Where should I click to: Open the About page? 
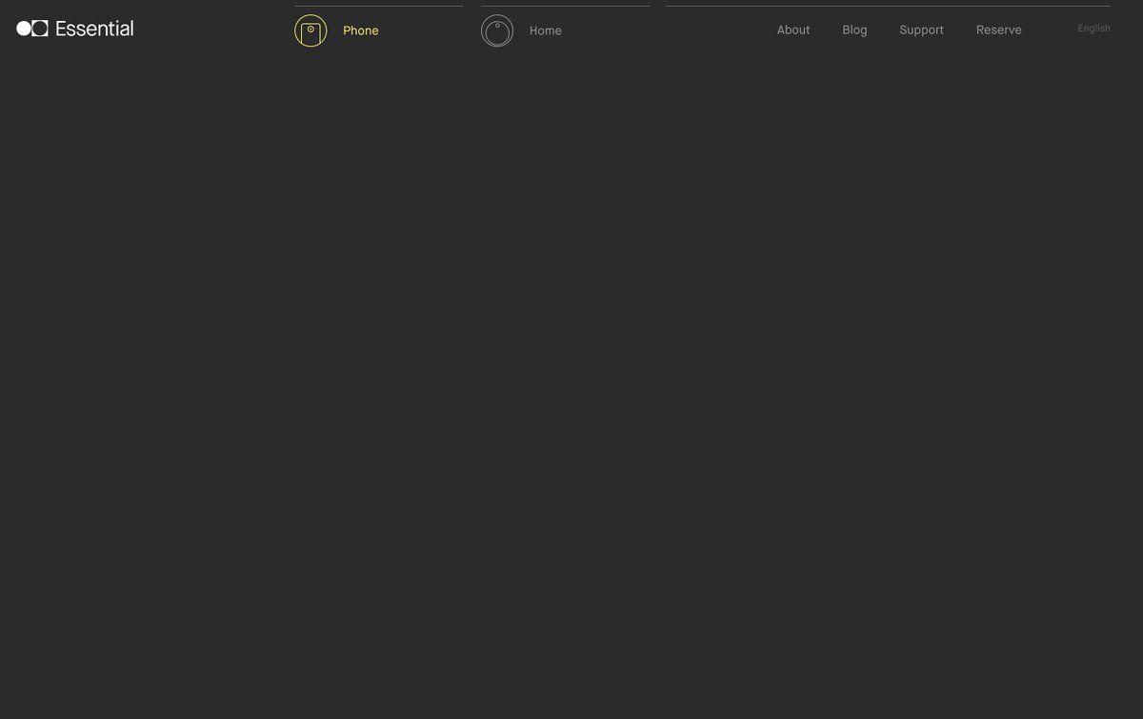click(x=793, y=30)
